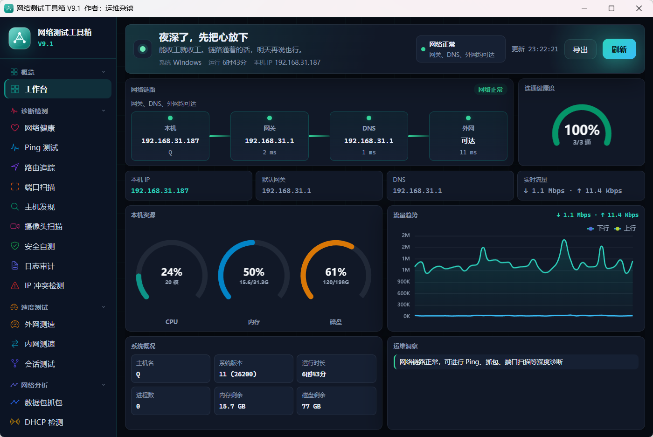Click the 网络正常 green badge in 网络链路
The height and width of the screenshot is (437, 653).
[490, 90]
